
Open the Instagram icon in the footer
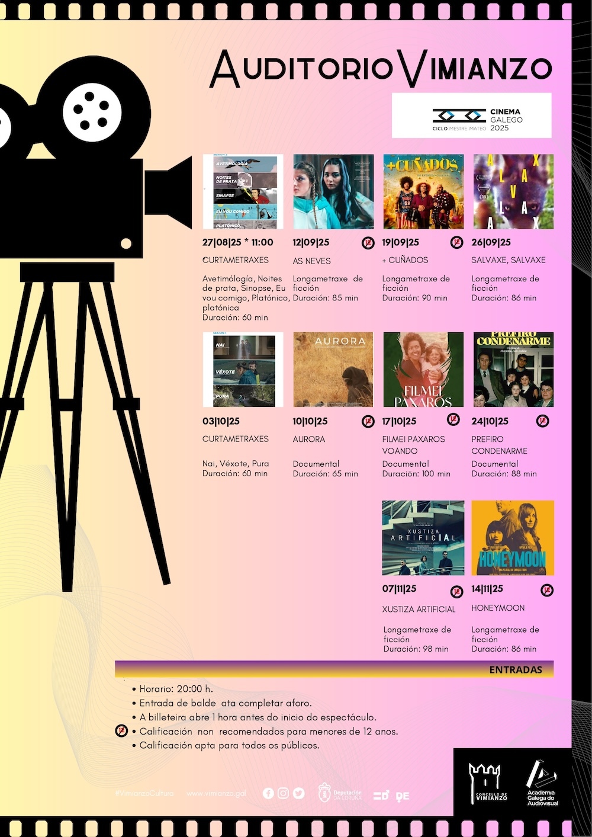coord(284,793)
